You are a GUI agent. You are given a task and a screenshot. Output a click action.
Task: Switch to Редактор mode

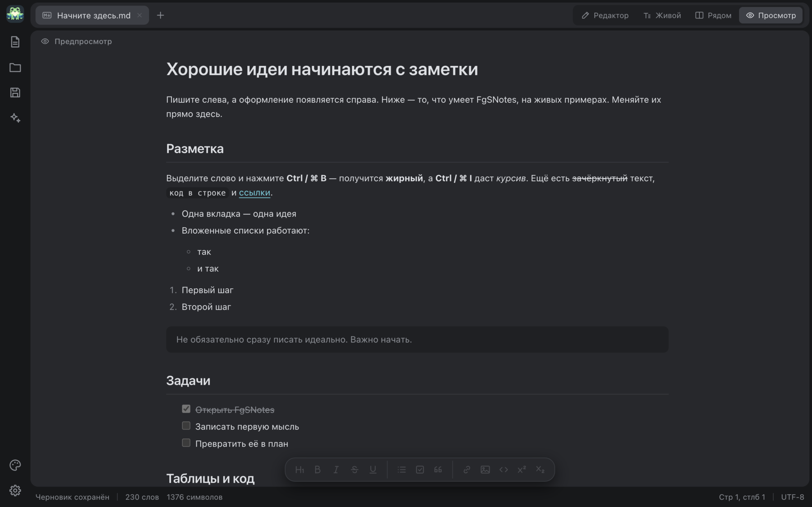point(605,15)
